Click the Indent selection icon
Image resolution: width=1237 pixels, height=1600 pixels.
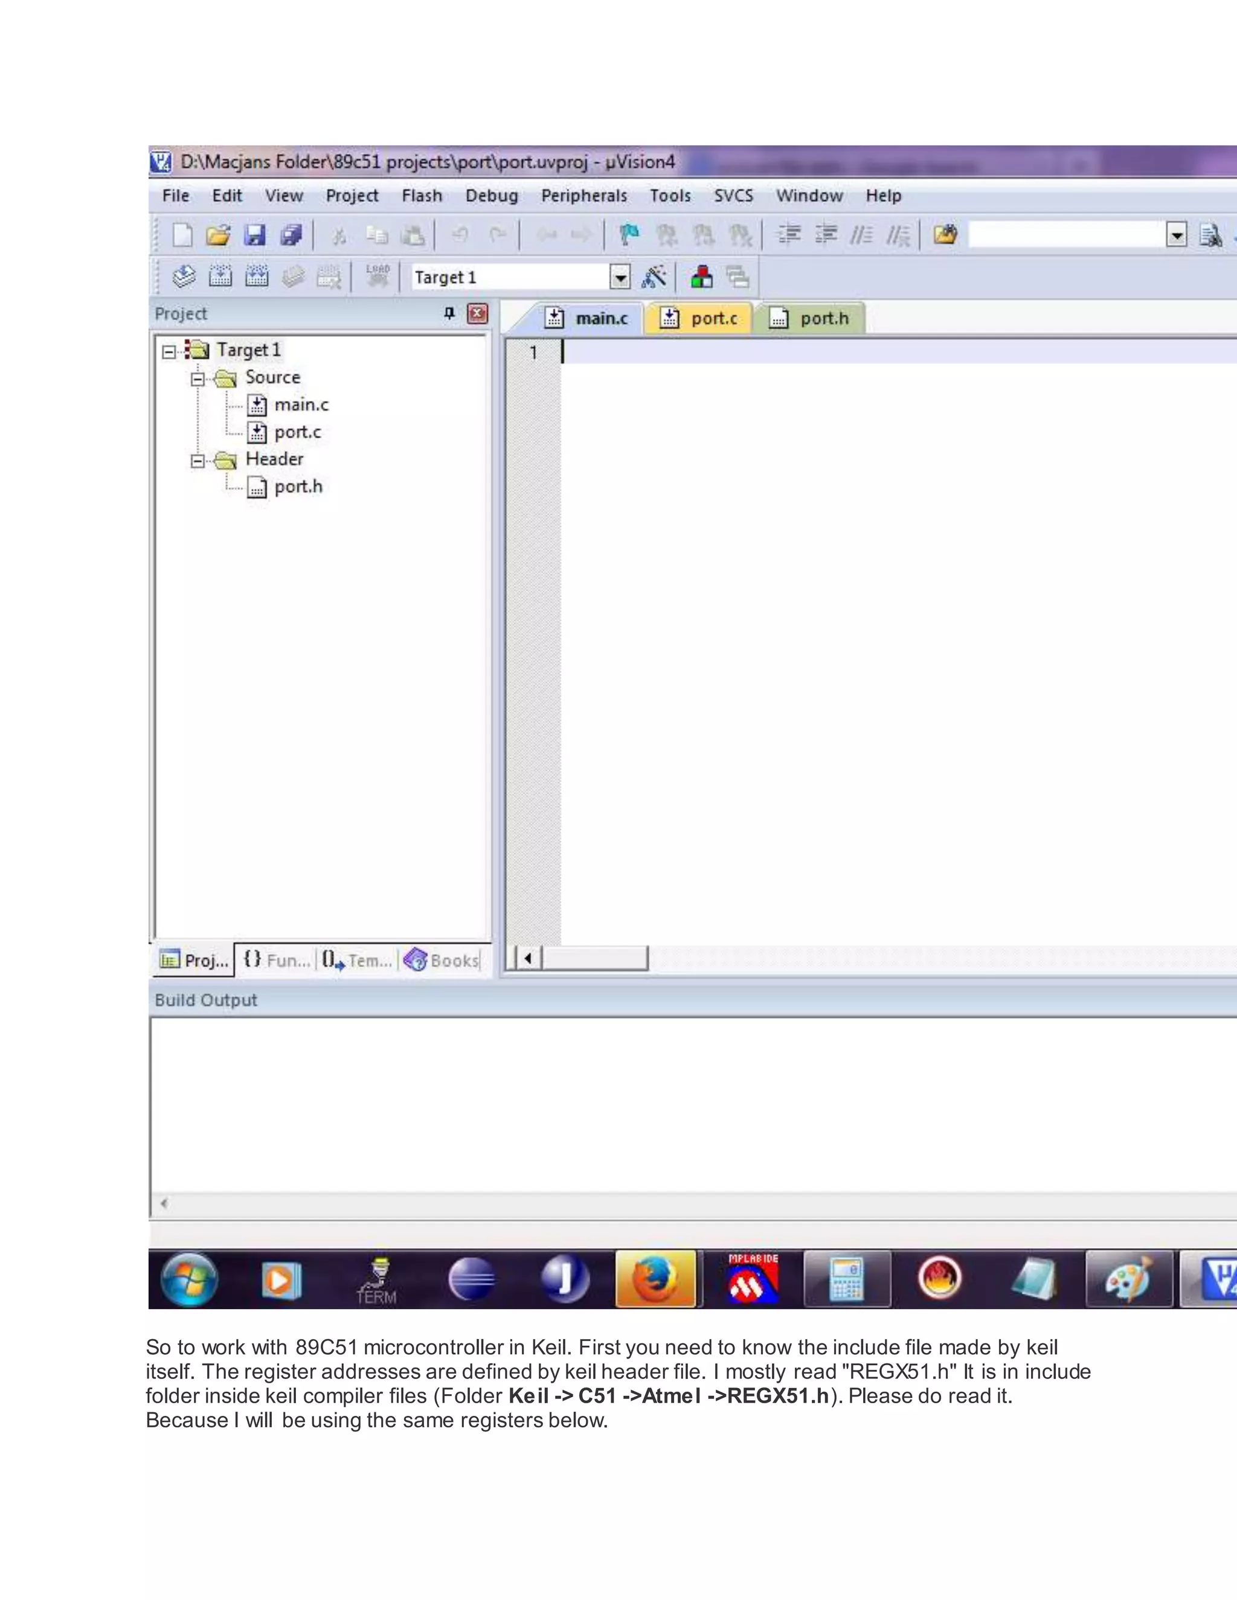pyautogui.click(x=789, y=234)
